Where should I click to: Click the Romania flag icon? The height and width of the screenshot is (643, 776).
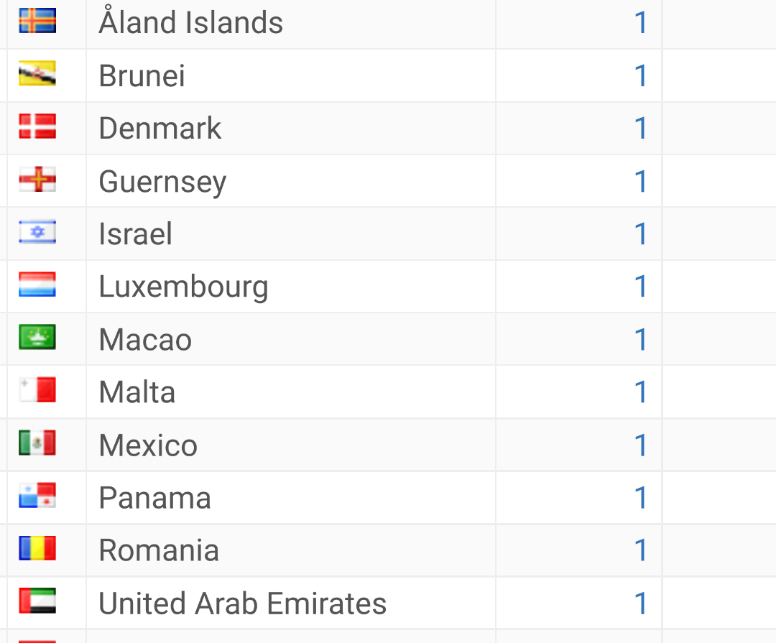pyautogui.click(x=37, y=548)
